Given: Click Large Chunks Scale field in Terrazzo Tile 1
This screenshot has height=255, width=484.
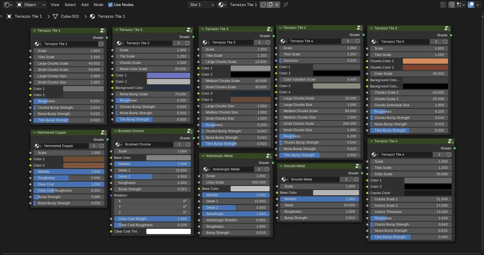Looking at the screenshot, I should (x=69, y=63).
